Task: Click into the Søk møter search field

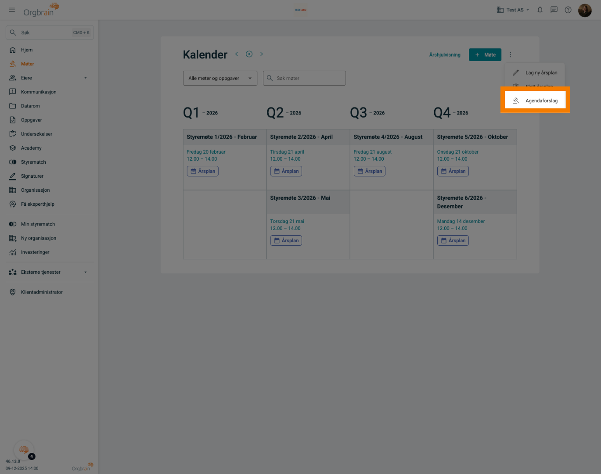Action: (x=304, y=78)
